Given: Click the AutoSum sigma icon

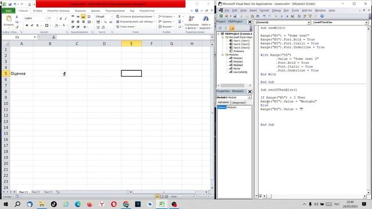Looking at the screenshot, I should (x=180, y=16).
